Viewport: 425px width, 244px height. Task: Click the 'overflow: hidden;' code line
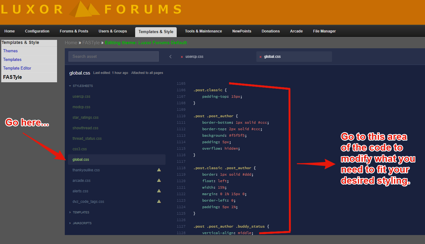221,148
